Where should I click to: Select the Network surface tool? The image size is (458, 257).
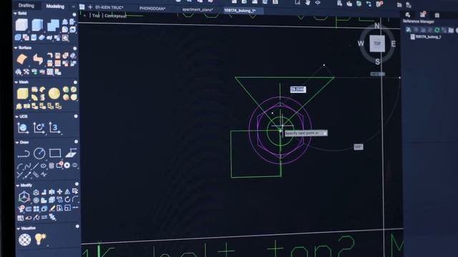point(22,59)
